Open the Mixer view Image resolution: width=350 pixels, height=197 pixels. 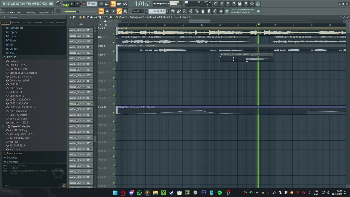click(x=191, y=11)
